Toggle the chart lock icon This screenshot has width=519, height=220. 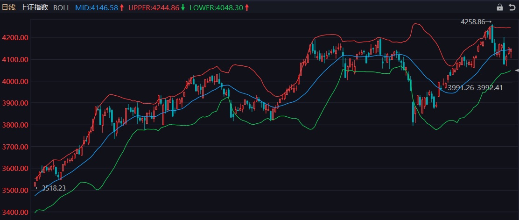(x=500, y=7)
